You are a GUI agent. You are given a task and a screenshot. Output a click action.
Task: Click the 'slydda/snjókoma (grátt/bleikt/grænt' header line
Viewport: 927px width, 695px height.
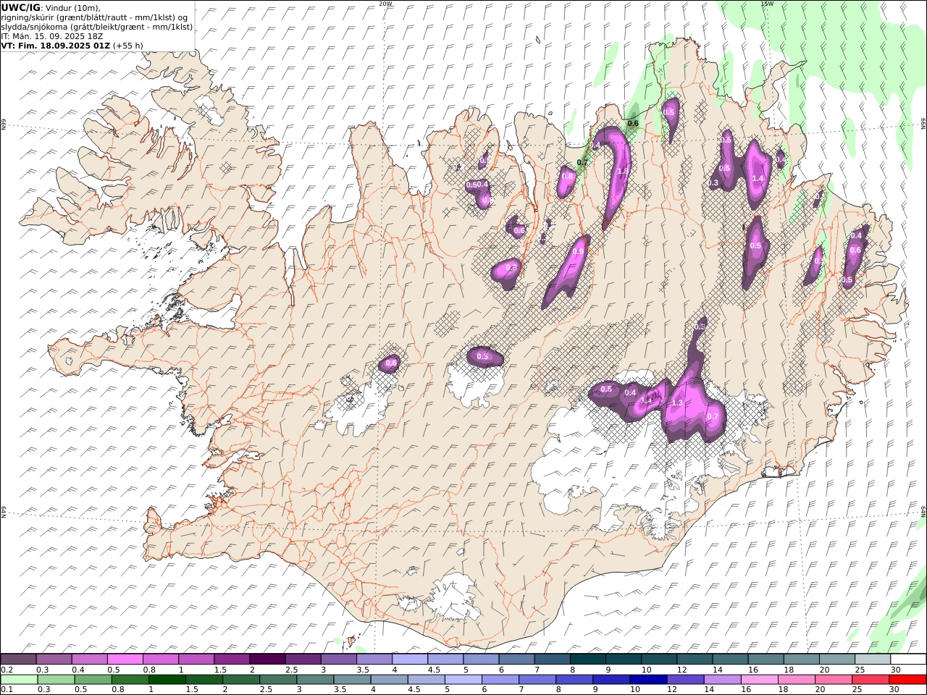click(97, 27)
